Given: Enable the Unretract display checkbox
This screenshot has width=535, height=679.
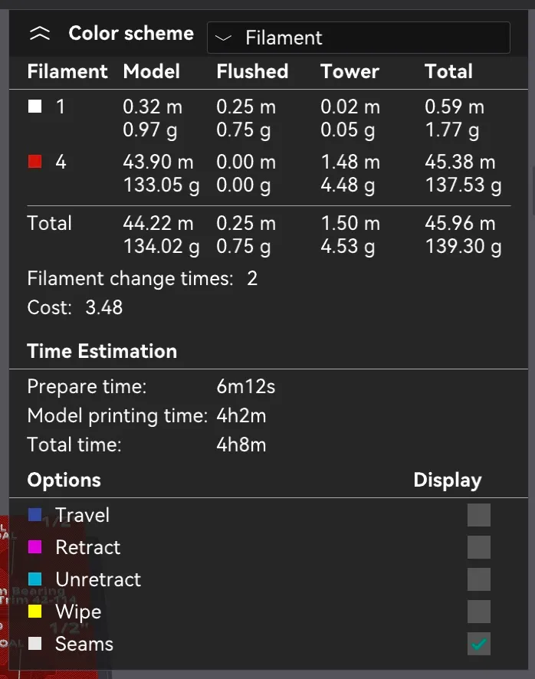Looking at the screenshot, I should point(479,579).
